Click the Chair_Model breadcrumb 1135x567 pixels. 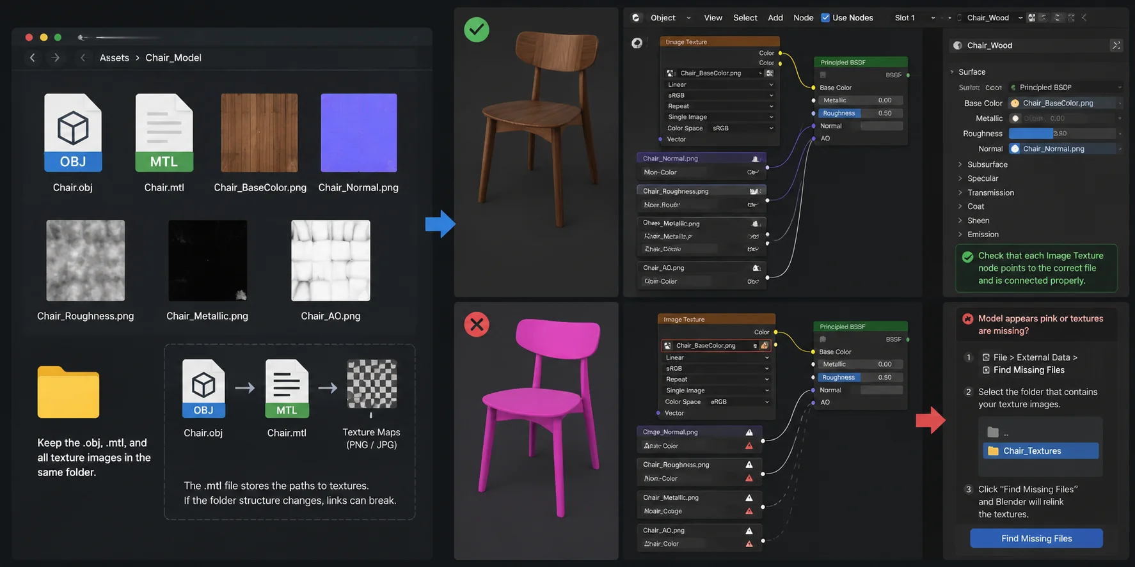(173, 58)
